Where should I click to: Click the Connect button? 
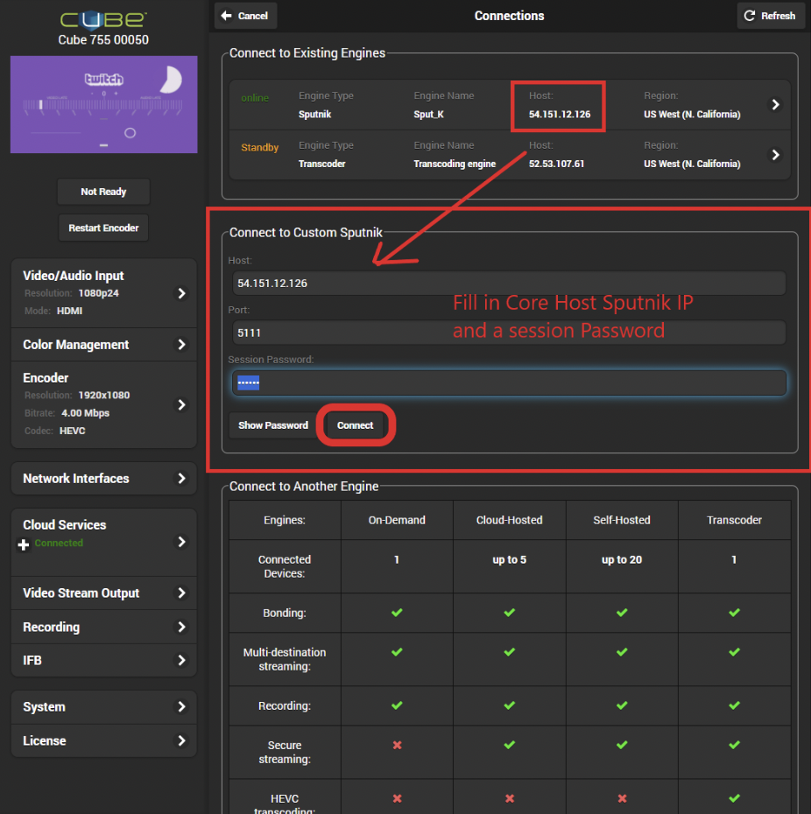[355, 425]
